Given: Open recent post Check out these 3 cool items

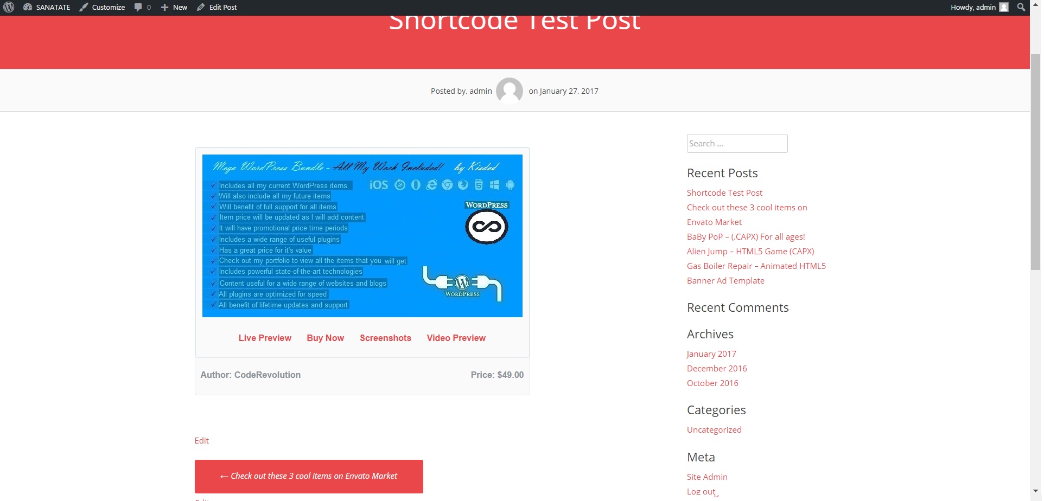Looking at the screenshot, I should (747, 215).
